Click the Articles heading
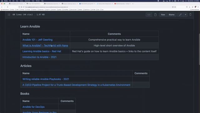 26,66
